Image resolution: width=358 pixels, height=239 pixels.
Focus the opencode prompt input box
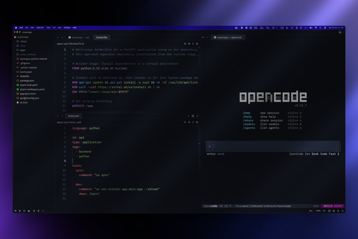tap(273, 146)
